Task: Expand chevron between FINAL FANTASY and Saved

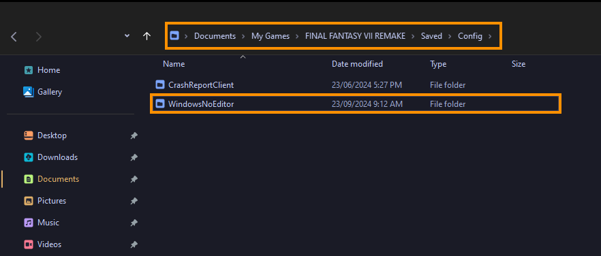Action: (x=413, y=36)
